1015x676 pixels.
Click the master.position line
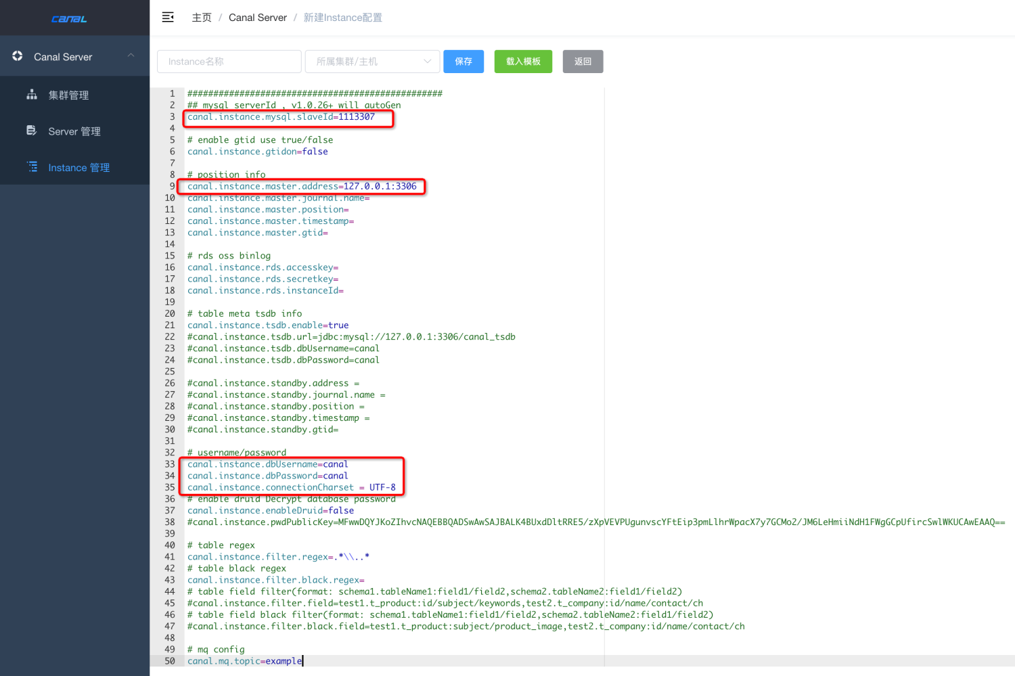pos(268,210)
